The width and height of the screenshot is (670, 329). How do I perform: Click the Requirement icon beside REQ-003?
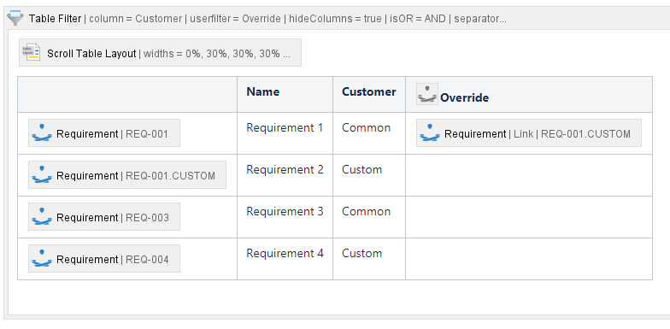[x=42, y=217]
